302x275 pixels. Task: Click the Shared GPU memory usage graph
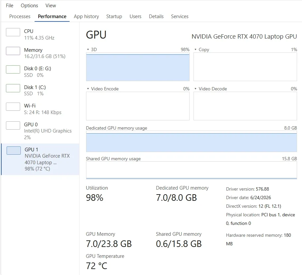192,170
